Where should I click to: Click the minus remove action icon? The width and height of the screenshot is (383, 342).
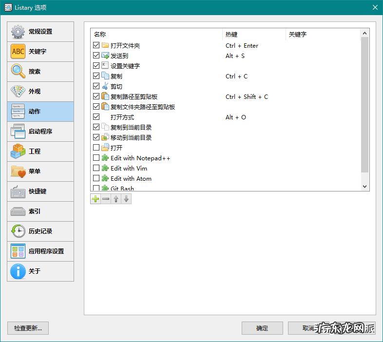click(x=106, y=199)
